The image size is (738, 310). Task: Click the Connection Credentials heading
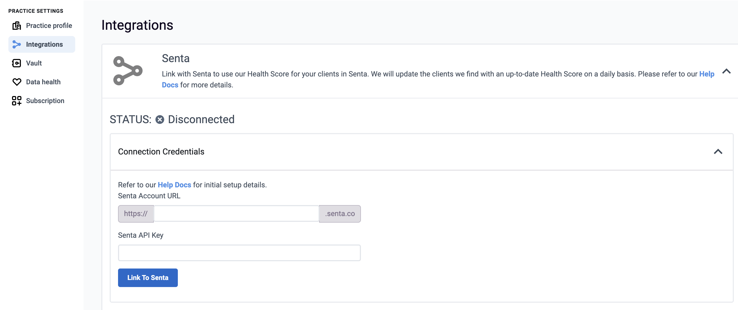point(161,152)
